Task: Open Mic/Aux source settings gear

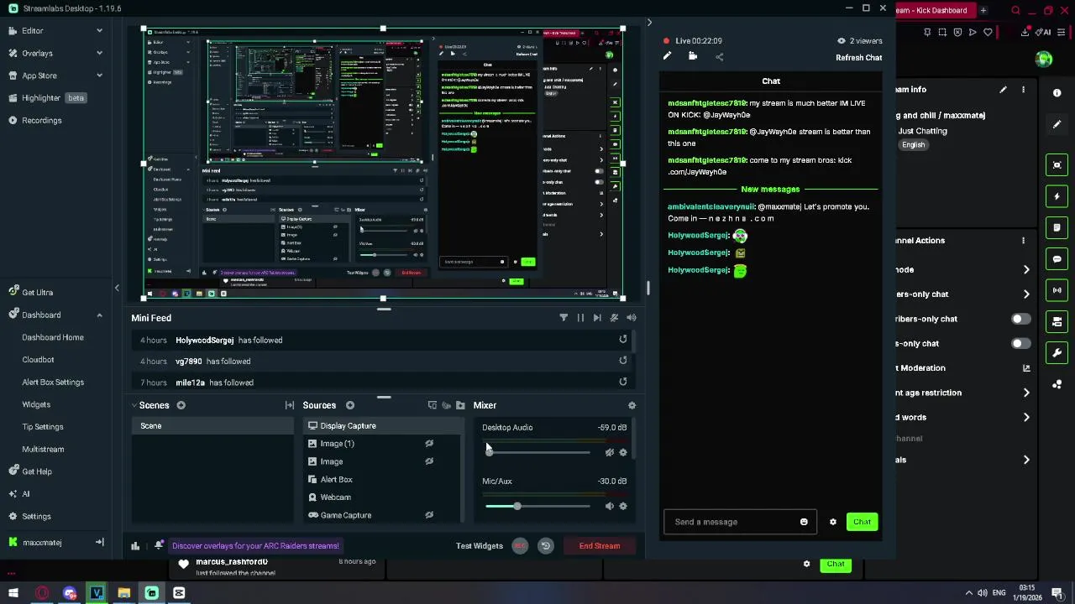Action: 623,506
